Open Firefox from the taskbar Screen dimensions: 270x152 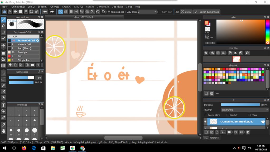[x=24, y=148]
